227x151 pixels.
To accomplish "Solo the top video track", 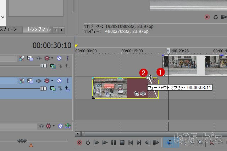I will [67, 58].
